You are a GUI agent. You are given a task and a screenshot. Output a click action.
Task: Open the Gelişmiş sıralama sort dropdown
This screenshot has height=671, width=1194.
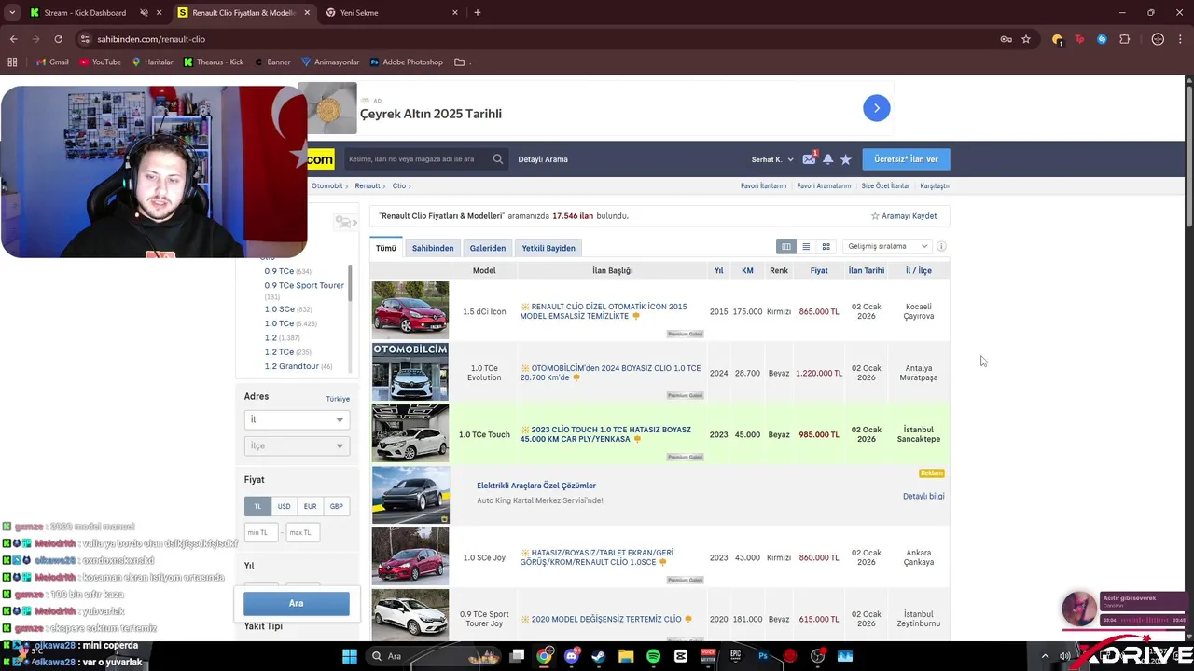(885, 246)
